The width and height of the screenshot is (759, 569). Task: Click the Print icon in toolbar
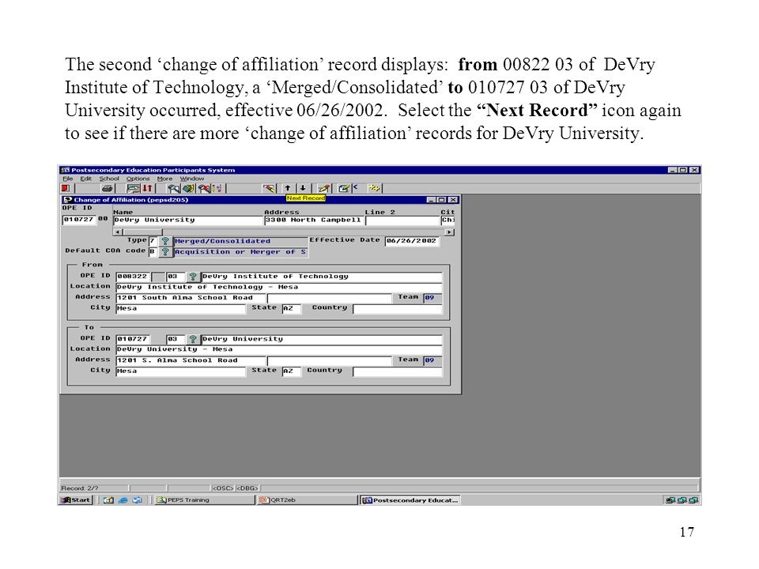107,188
